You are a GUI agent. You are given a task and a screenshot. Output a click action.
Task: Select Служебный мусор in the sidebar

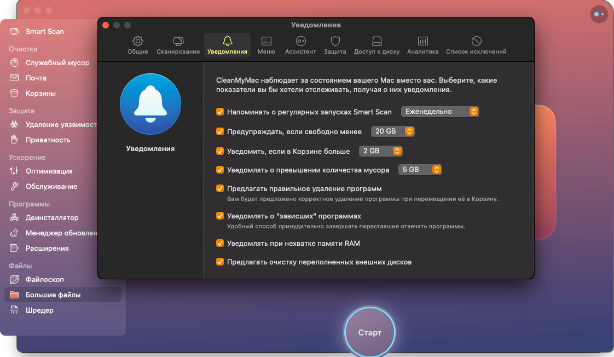click(57, 62)
